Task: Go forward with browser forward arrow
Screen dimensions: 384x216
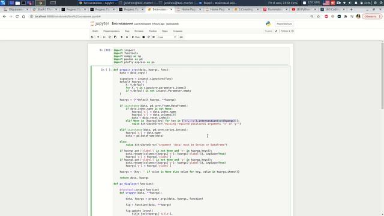Action: 11,16
